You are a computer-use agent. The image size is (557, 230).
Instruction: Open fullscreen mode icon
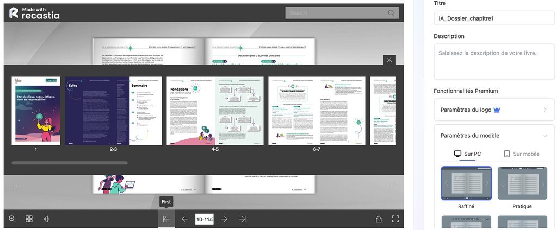[x=395, y=219]
